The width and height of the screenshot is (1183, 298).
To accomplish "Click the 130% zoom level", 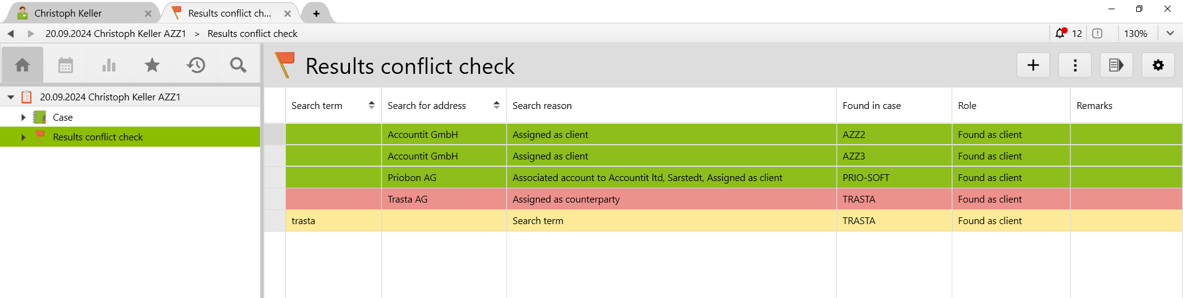I will coord(1136,33).
